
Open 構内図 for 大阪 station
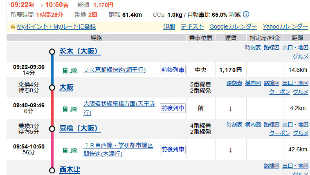[x=253, y=83]
